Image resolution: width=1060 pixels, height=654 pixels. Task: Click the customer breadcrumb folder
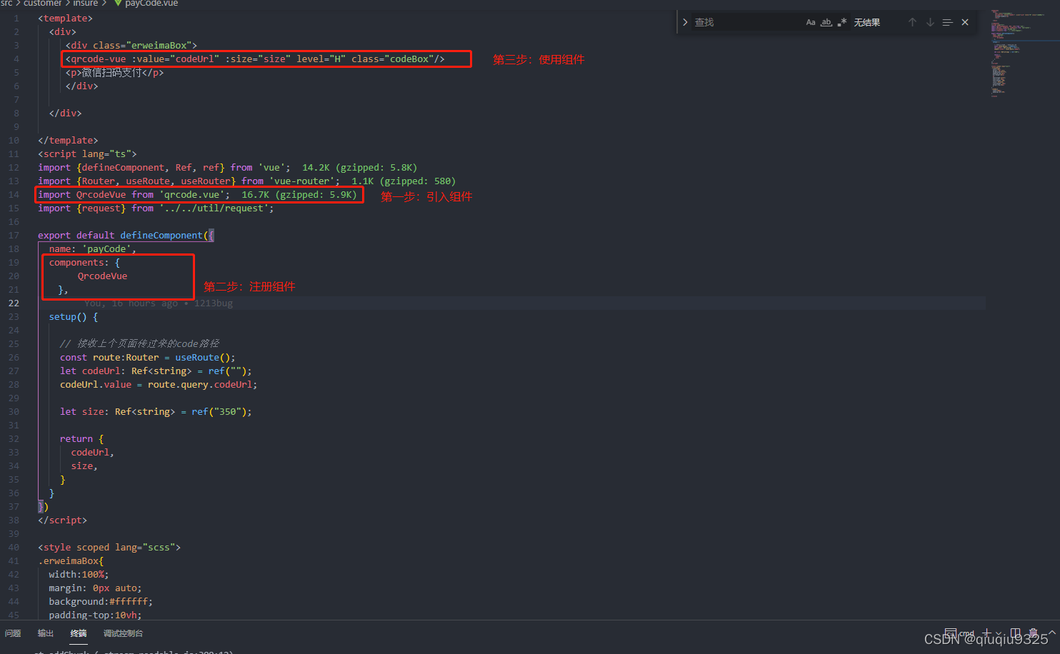click(42, 4)
